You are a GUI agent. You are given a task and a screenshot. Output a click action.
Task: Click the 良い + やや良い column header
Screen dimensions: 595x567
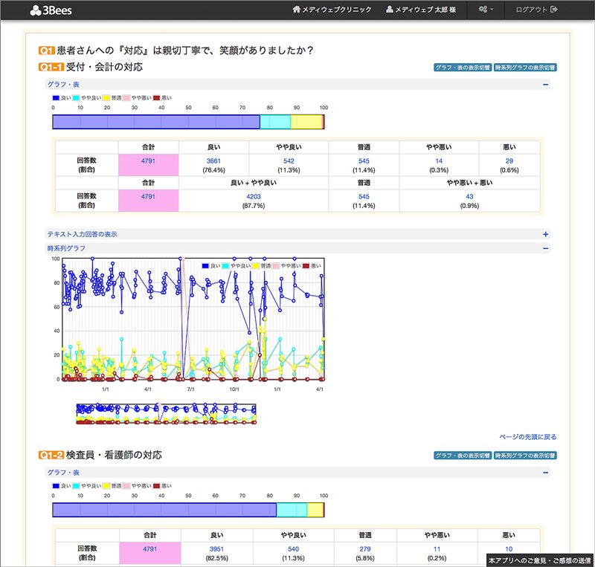tap(254, 183)
